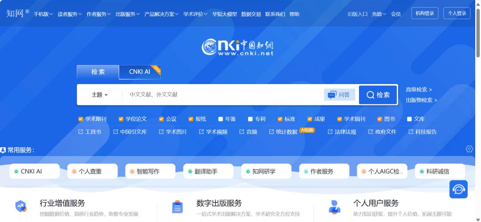Expand the 产品解决方案 menu
Image resolution: width=481 pixels, height=222 pixels.
[161, 14]
